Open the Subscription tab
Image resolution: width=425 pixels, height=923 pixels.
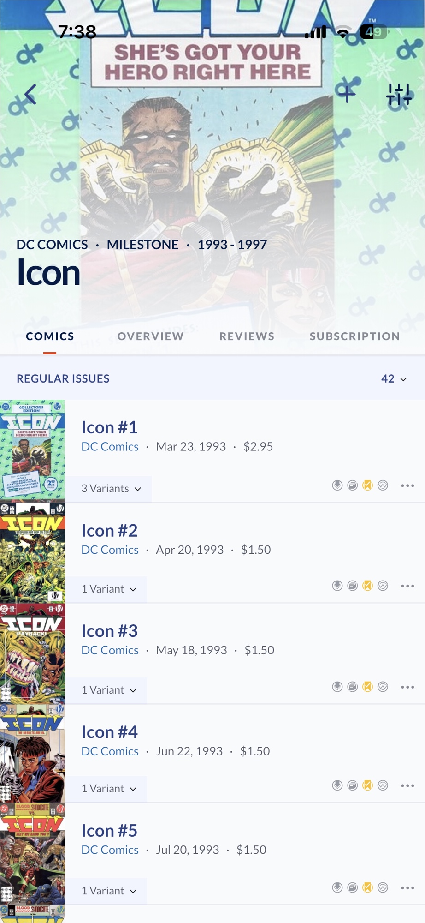click(x=354, y=336)
